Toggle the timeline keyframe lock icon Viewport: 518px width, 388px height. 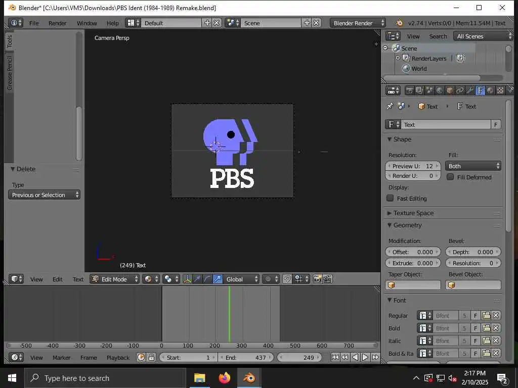151,357
